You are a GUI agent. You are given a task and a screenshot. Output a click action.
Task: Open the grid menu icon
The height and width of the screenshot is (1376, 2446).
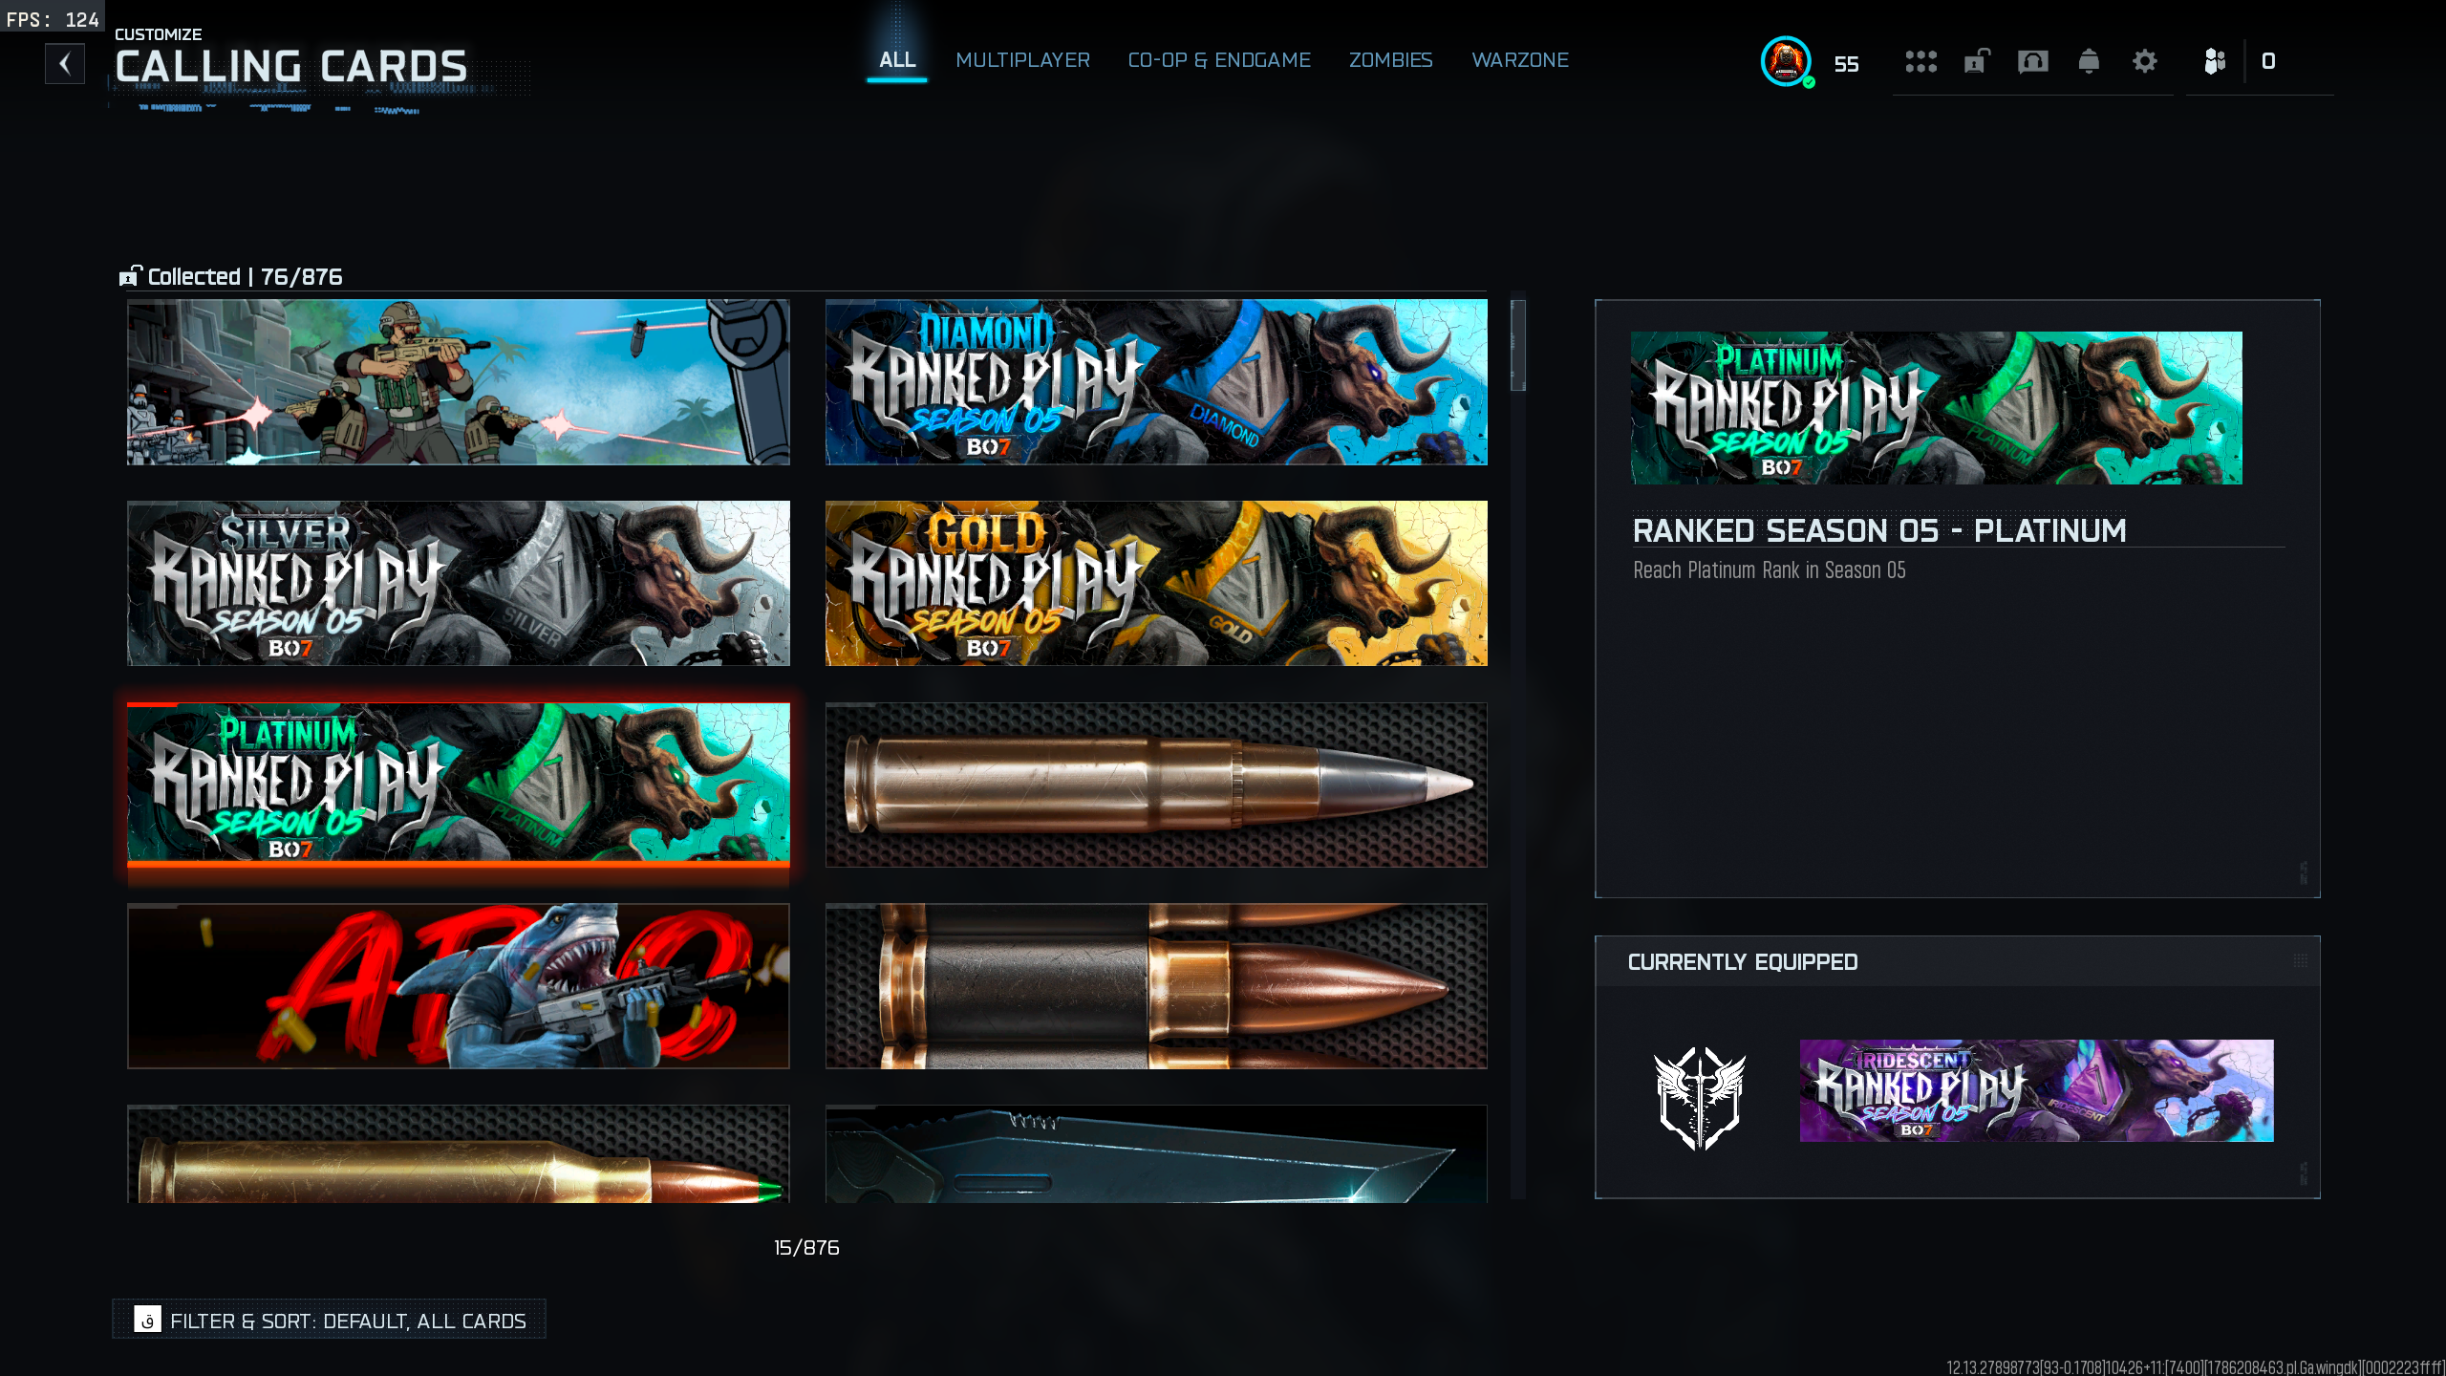point(1920,62)
